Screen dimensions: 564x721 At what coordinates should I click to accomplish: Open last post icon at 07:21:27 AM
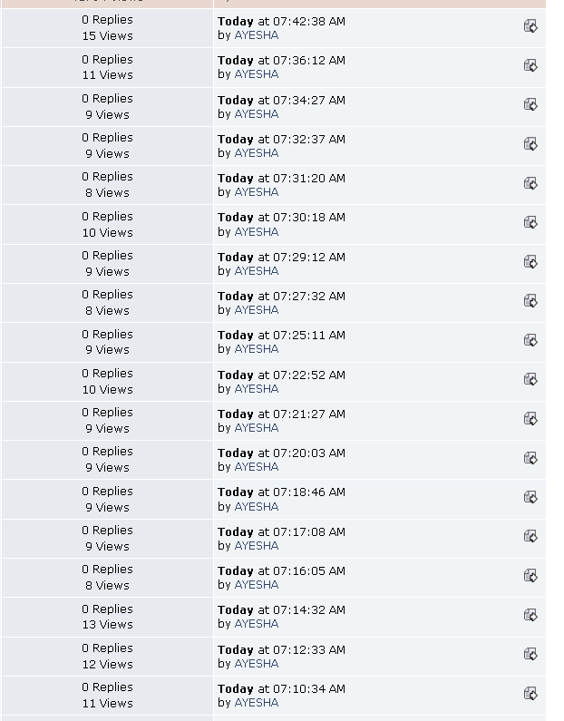pos(530,418)
